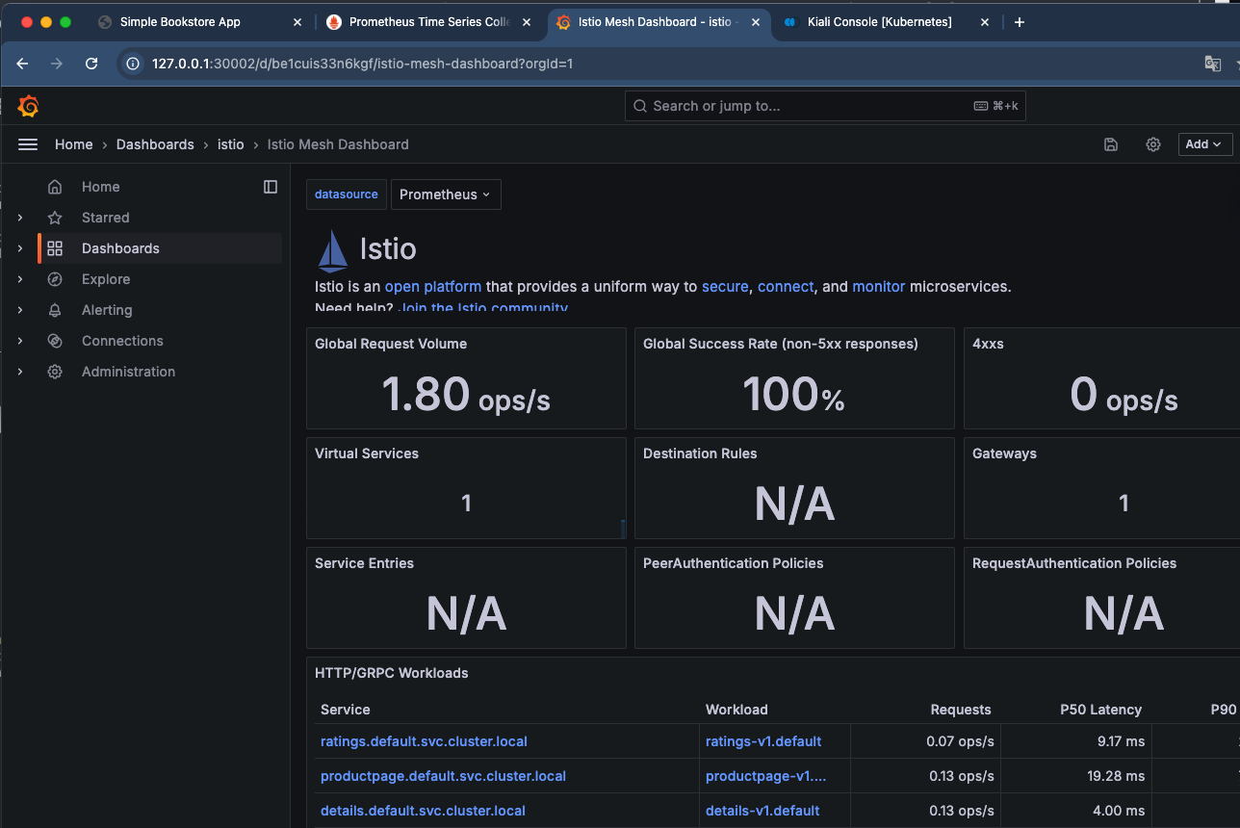Screen dimensions: 1240x828
Task: Open the 'open platform' link
Action: (433, 287)
